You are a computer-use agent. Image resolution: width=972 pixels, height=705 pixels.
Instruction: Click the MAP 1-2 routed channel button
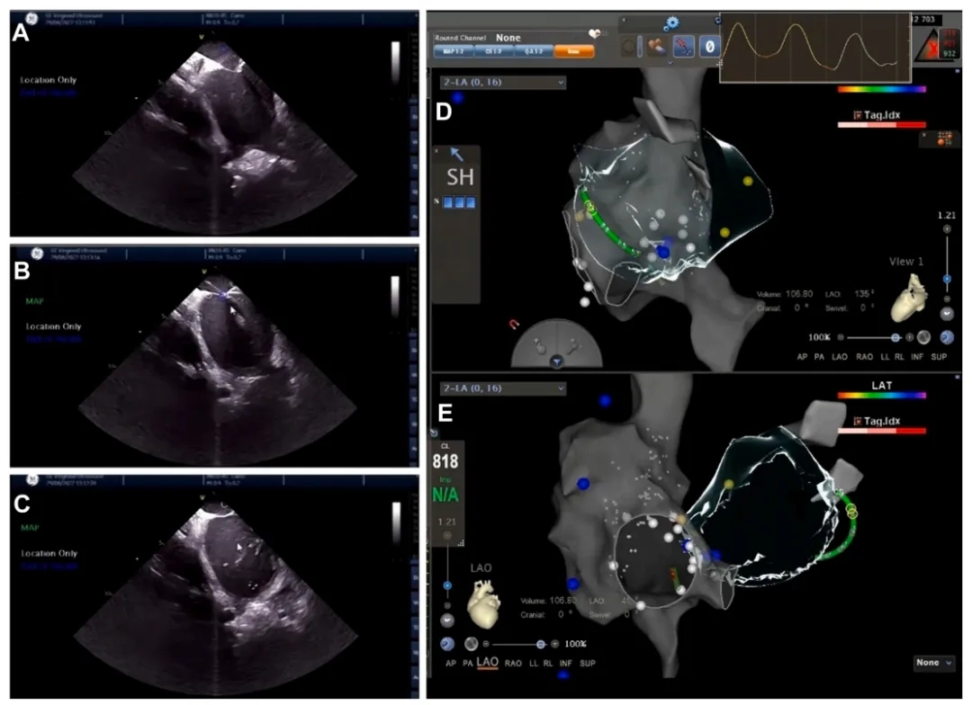454,51
